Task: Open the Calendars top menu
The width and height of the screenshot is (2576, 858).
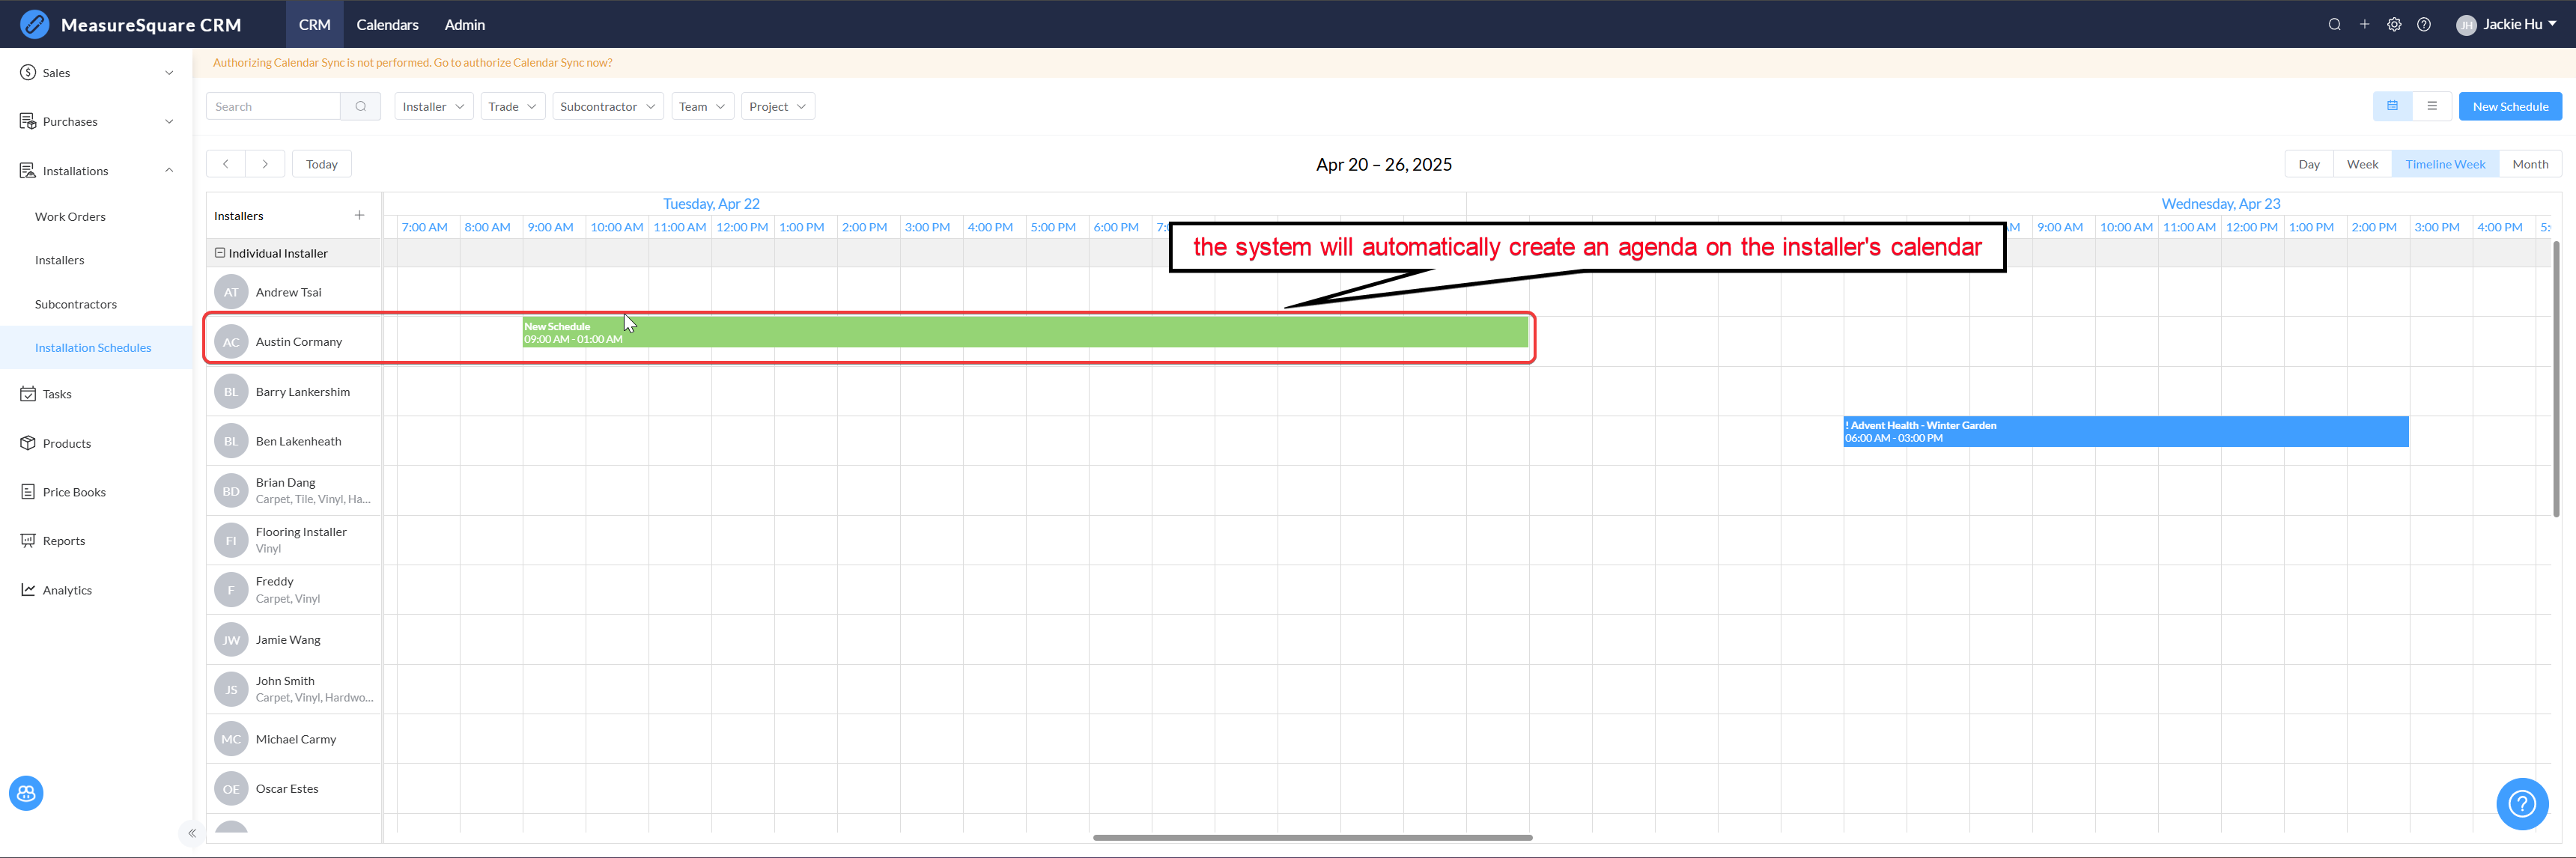Action: coord(387,25)
